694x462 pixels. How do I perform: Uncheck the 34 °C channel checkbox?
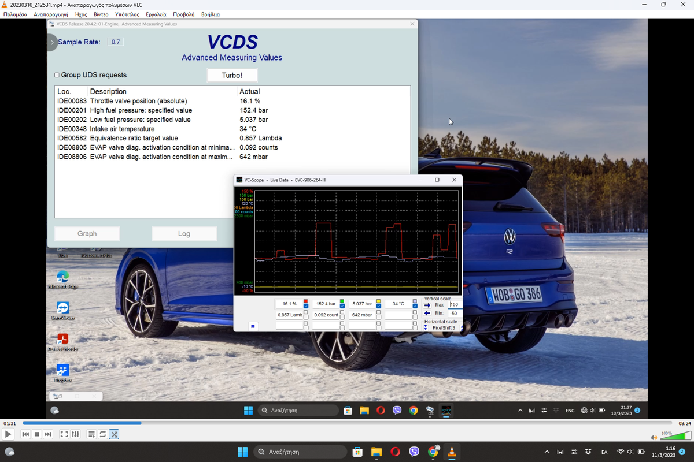pyautogui.click(x=415, y=306)
